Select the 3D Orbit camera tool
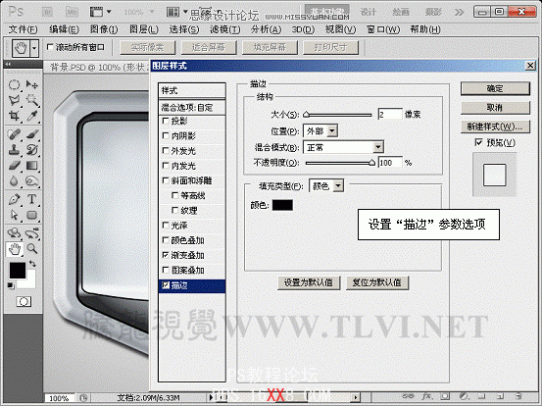 click(31, 233)
